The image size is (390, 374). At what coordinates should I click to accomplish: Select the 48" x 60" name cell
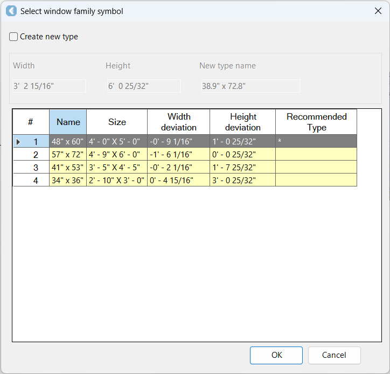coord(68,142)
